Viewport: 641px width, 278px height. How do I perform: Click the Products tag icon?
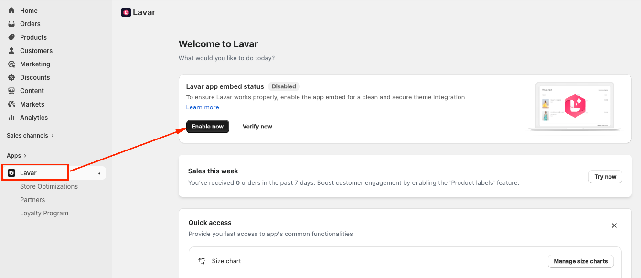click(x=11, y=37)
